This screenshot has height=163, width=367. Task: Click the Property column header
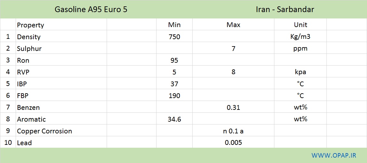tap(30, 25)
